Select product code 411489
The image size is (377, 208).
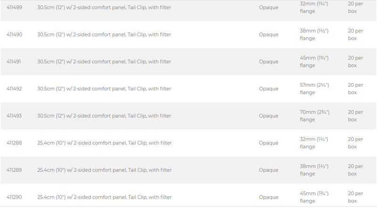14,8
